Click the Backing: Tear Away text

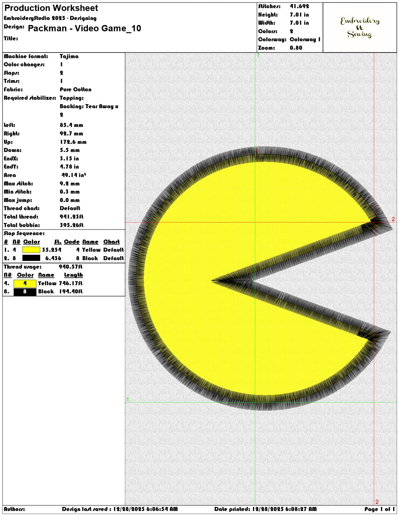(89, 106)
